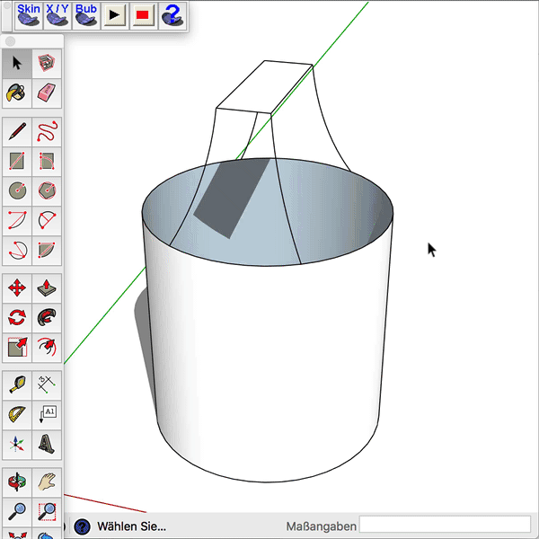Activate the Move tool
This screenshot has width=539, height=539.
[x=17, y=288]
